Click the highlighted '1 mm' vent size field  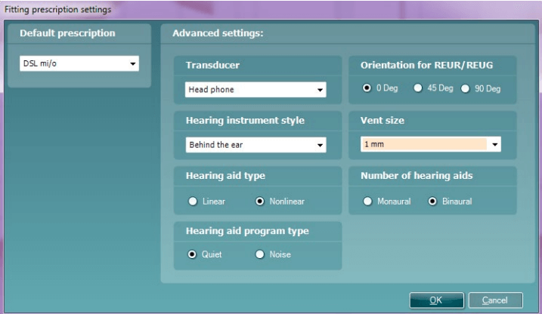coord(423,145)
